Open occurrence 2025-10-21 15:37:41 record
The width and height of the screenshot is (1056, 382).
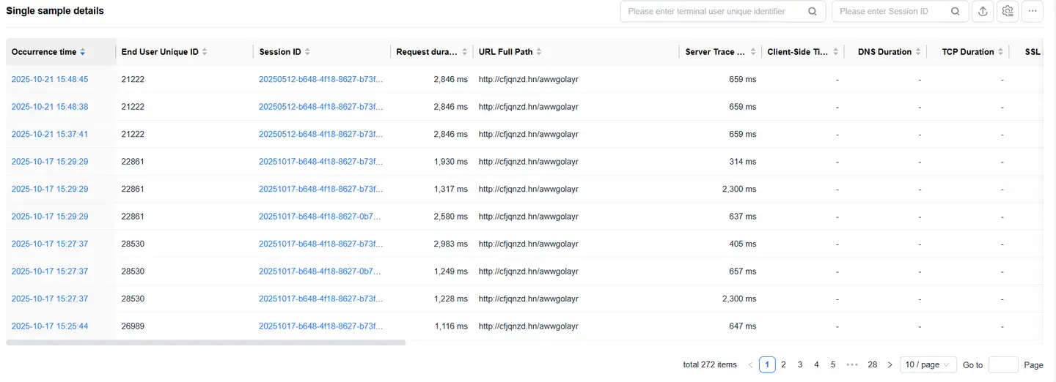point(50,134)
